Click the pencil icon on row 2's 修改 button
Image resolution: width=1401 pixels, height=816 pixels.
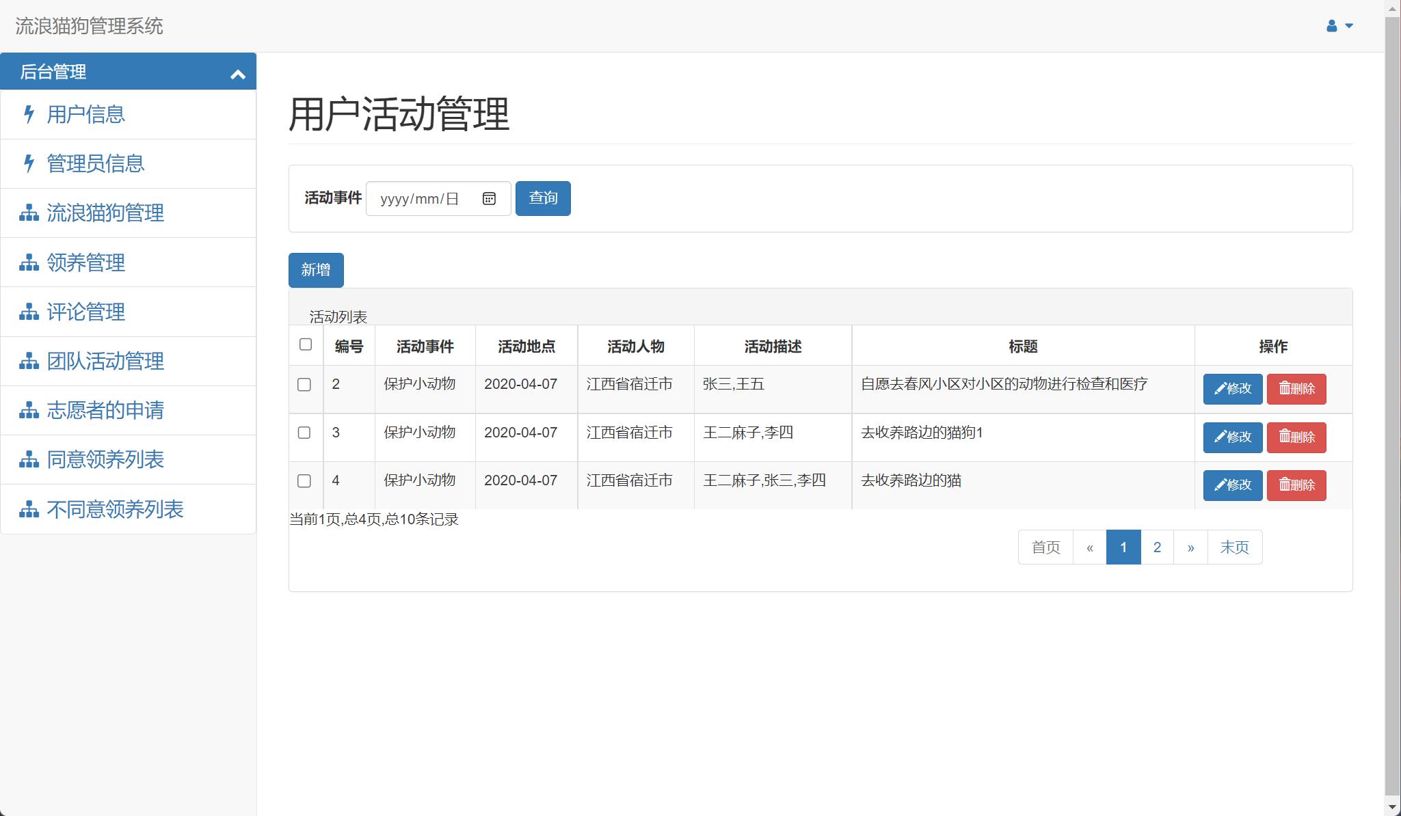[1219, 389]
